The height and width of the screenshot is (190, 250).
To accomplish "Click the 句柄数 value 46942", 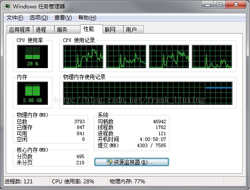I will click(x=159, y=122).
